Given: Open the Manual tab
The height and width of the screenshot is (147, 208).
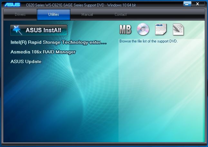Looking at the screenshot, I should pyautogui.click(x=87, y=14).
